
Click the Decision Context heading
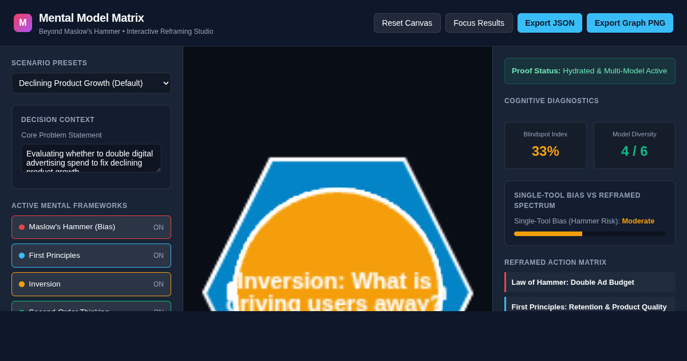click(x=58, y=120)
